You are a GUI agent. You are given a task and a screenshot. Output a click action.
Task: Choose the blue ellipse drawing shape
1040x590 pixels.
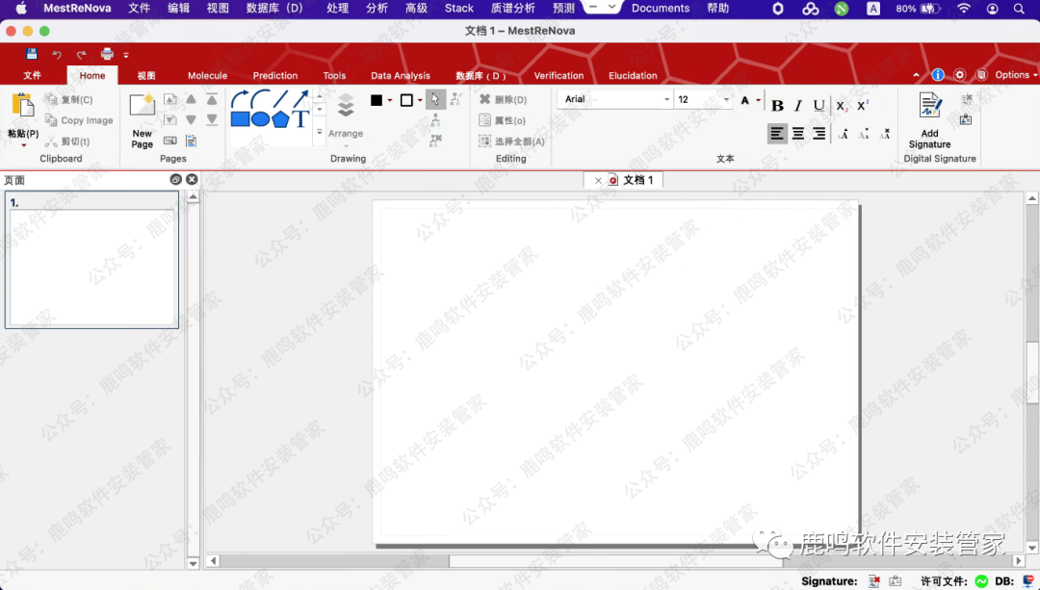[260, 119]
